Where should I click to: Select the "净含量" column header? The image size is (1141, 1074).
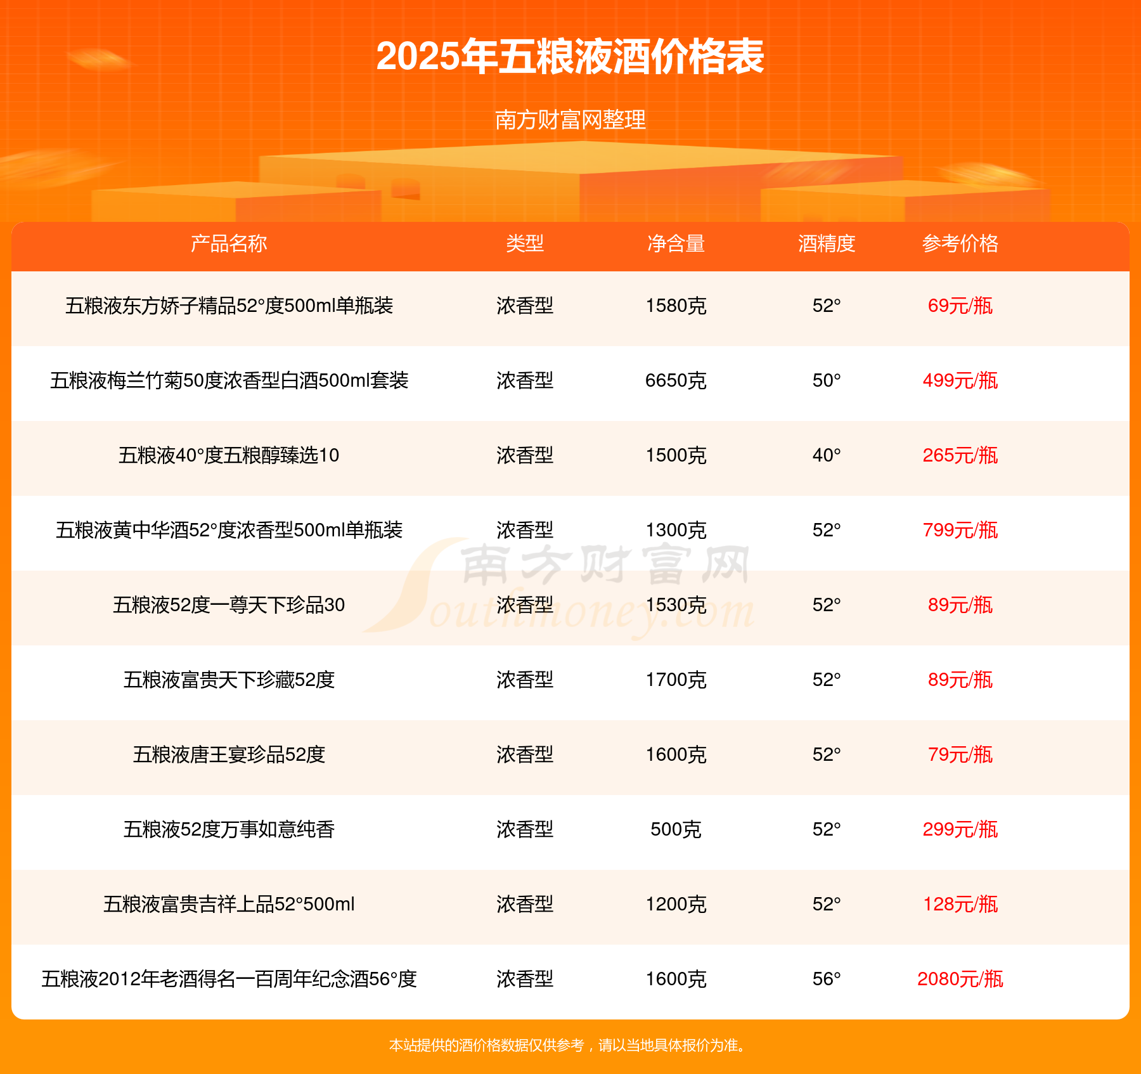pyautogui.click(x=676, y=243)
